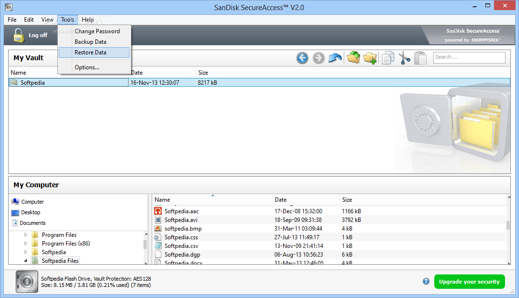This screenshot has width=519, height=298.
Task: Click the folder tree scrollbar up arrow
Action: tap(146, 234)
